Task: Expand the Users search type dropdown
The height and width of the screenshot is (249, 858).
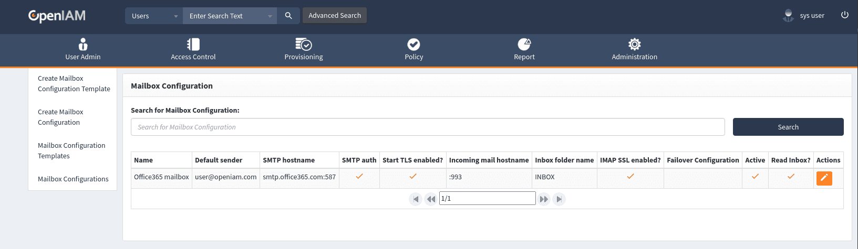Action: click(x=153, y=16)
